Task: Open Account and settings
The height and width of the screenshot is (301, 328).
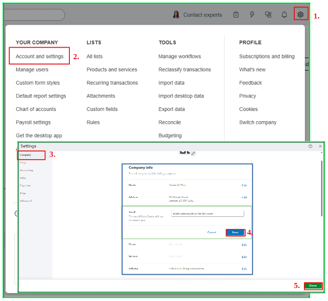Action: tap(39, 56)
